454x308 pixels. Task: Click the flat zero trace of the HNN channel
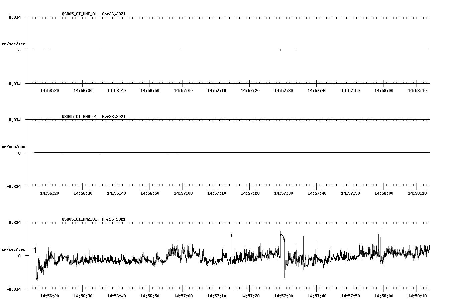click(x=231, y=152)
